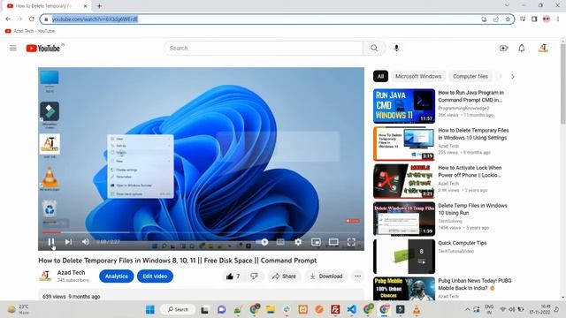The width and height of the screenshot is (566, 318).
Task: Dislike the video with thumbs down
Action: coord(254,276)
